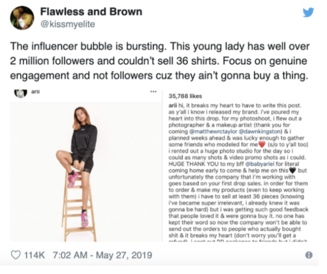The image size is (327, 274).
Task: Click the Twitter bird logo
Action: (308, 13)
